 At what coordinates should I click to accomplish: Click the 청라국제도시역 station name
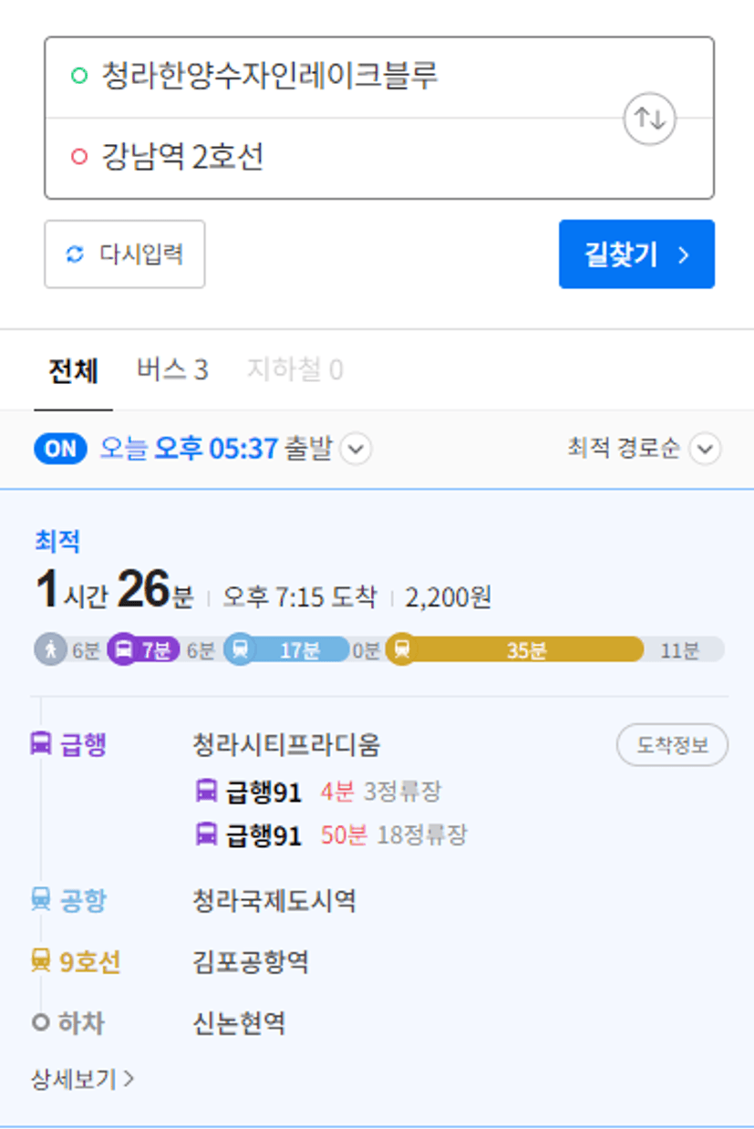[274, 902]
